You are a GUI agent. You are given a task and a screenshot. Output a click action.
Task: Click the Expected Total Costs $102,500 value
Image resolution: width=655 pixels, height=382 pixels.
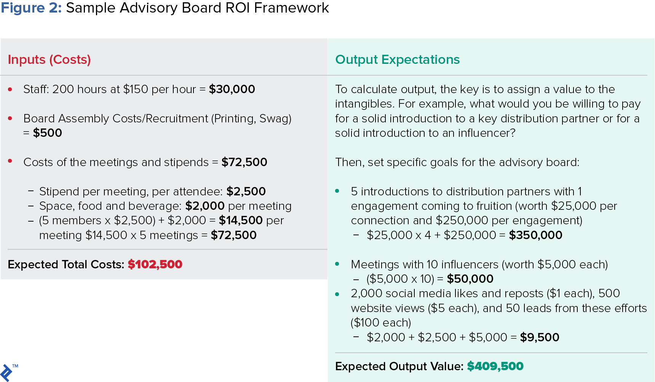pos(155,264)
